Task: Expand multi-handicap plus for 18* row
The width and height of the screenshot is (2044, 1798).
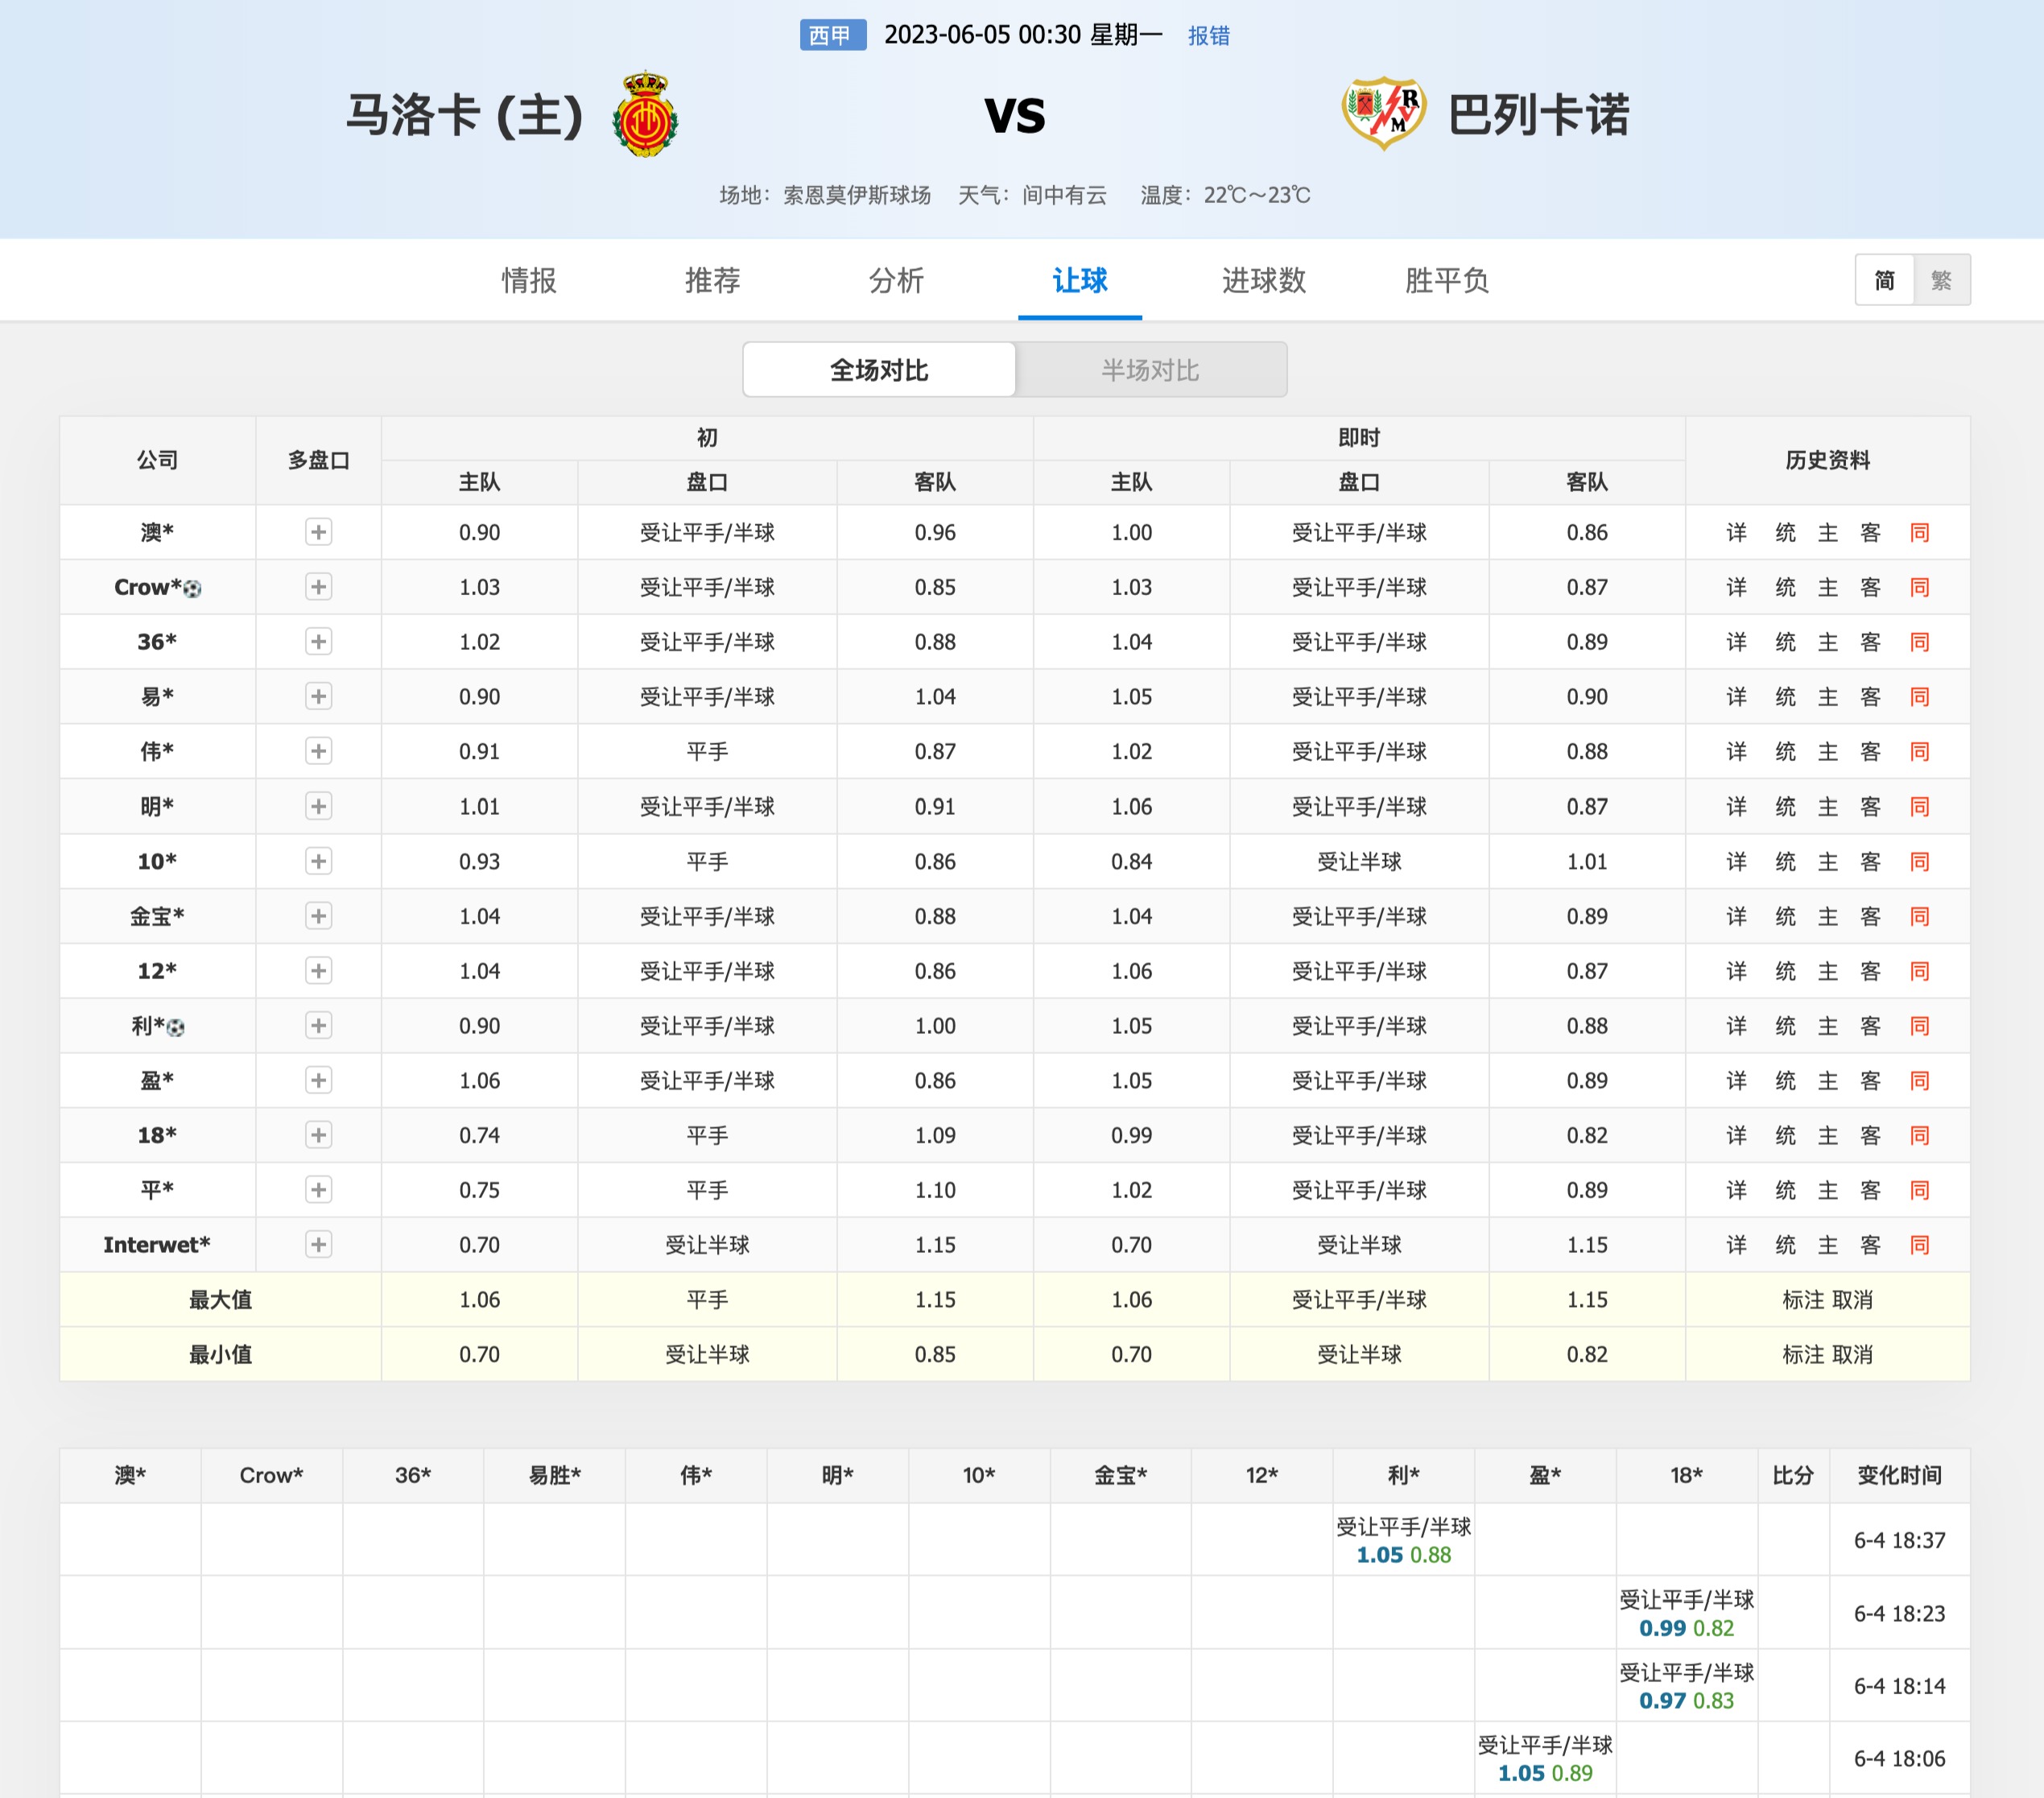Action: pos(318,1135)
